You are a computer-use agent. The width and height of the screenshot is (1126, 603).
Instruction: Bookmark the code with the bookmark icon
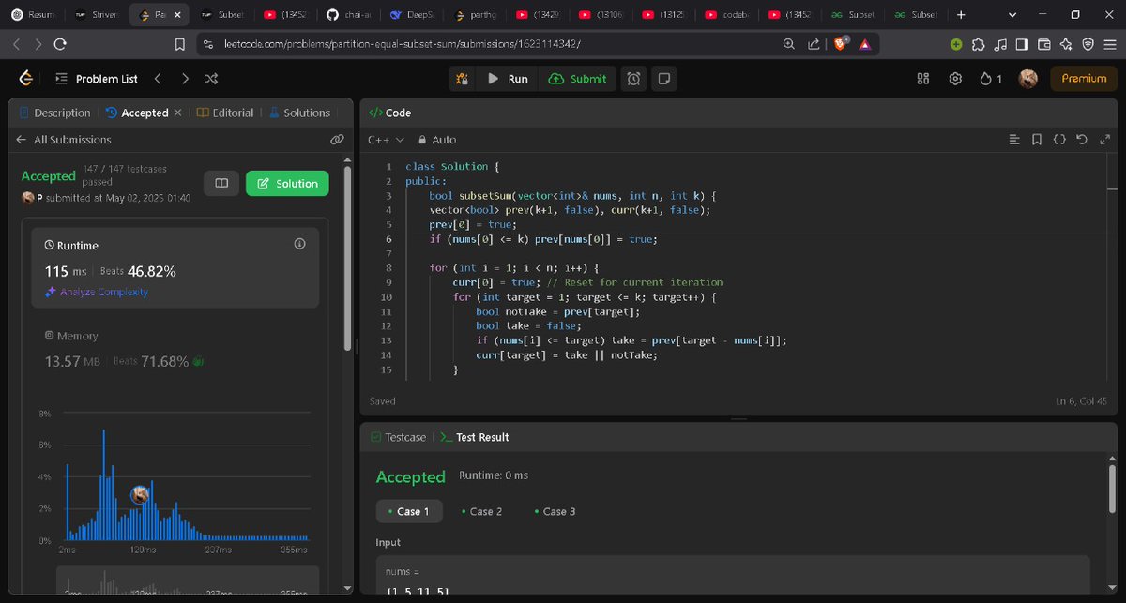[1036, 139]
